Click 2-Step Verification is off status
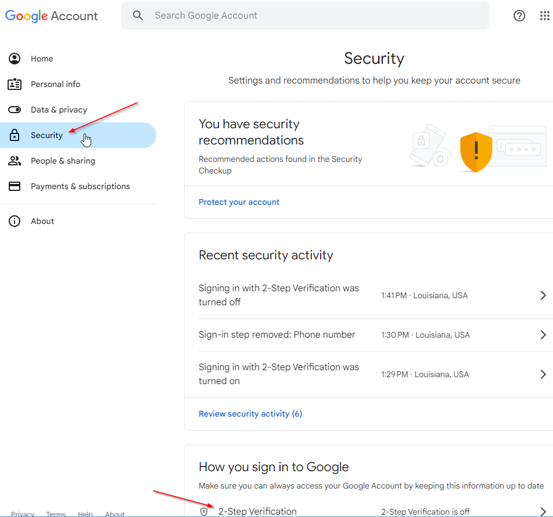553x517 pixels. click(425, 512)
